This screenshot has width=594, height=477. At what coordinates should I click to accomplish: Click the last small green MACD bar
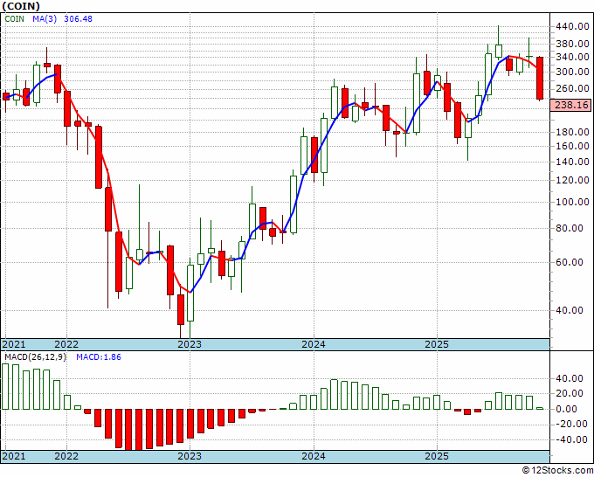point(540,409)
